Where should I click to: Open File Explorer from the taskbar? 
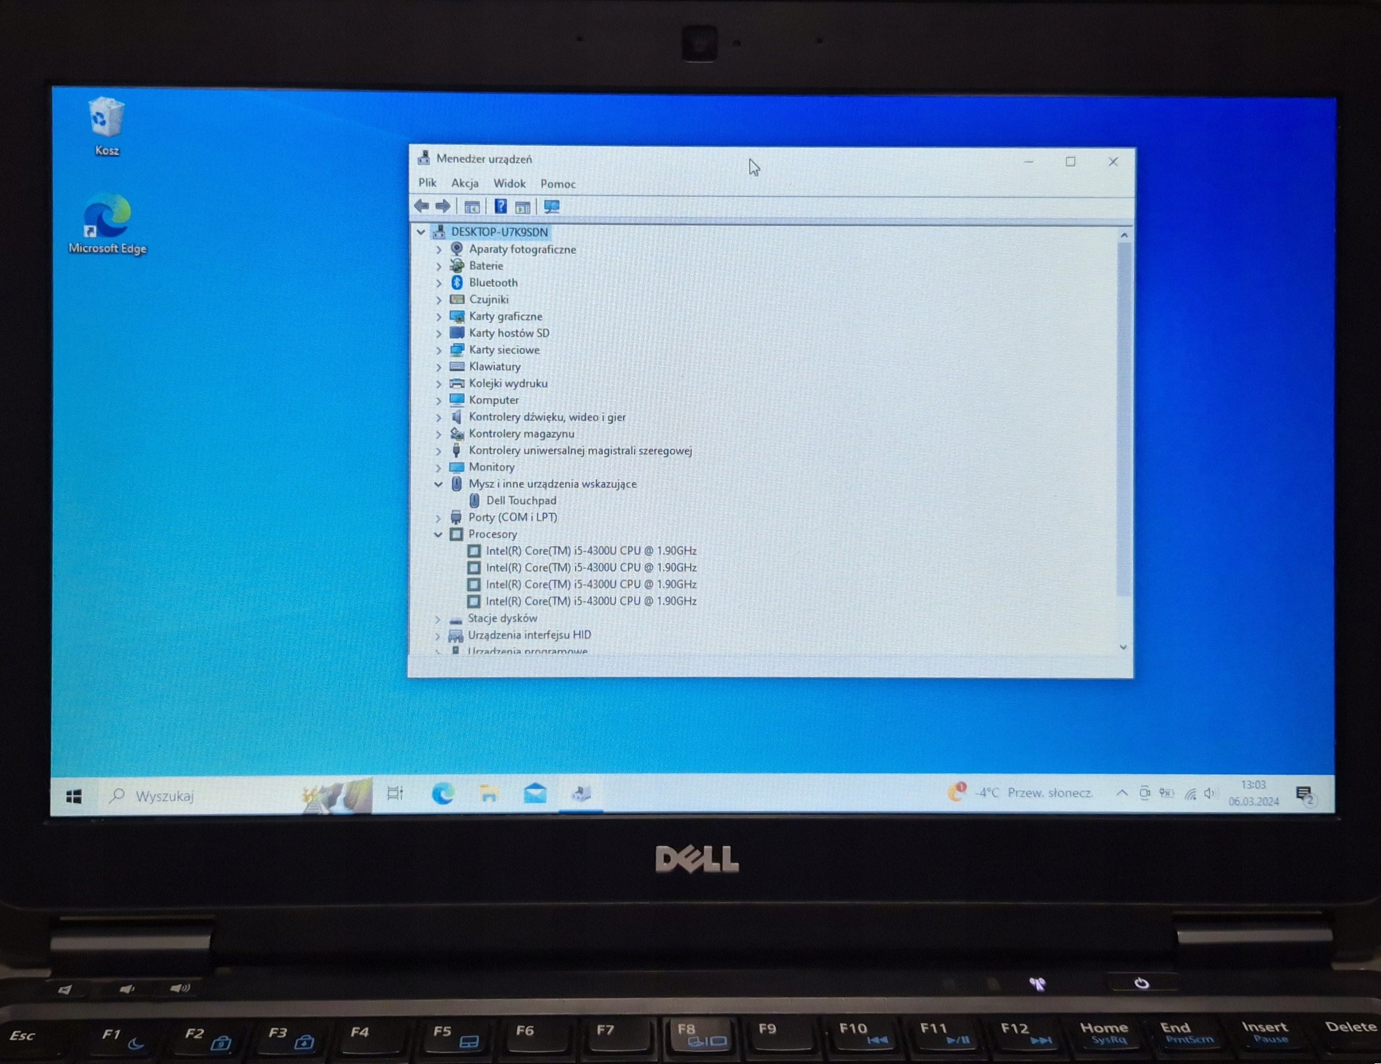coord(489,793)
